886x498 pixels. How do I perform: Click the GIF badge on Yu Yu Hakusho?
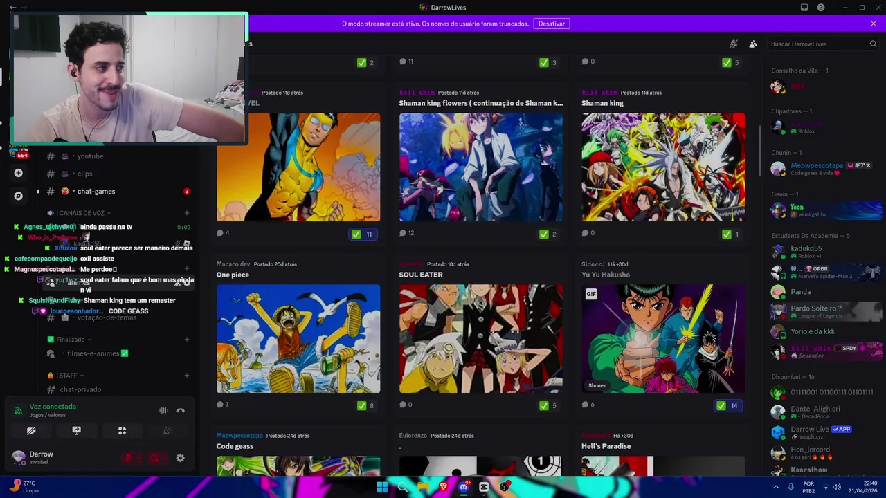tap(591, 294)
